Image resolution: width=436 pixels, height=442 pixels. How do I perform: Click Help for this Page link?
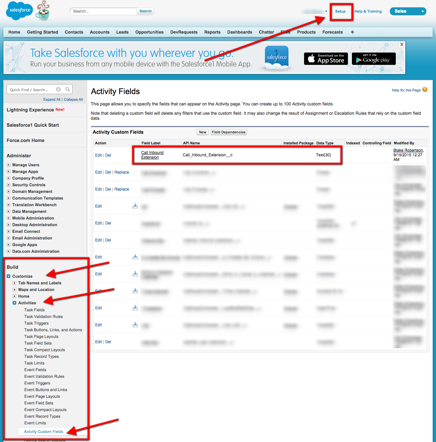point(406,90)
